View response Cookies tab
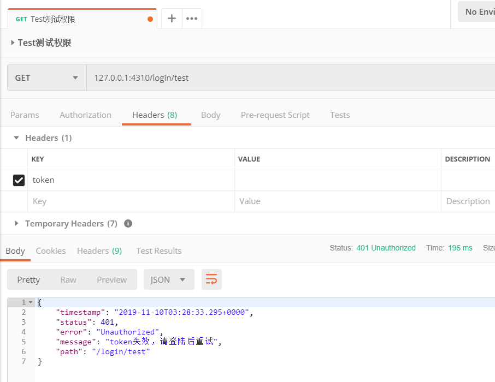The width and height of the screenshot is (495, 382). [x=50, y=250]
